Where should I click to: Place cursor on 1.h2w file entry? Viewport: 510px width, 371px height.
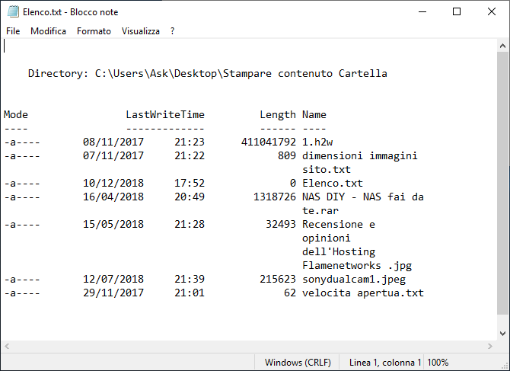(x=317, y=142)
